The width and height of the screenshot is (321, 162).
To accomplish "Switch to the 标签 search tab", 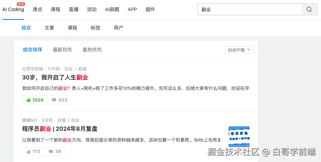I will pyautogui.click(x=95, y=28).
